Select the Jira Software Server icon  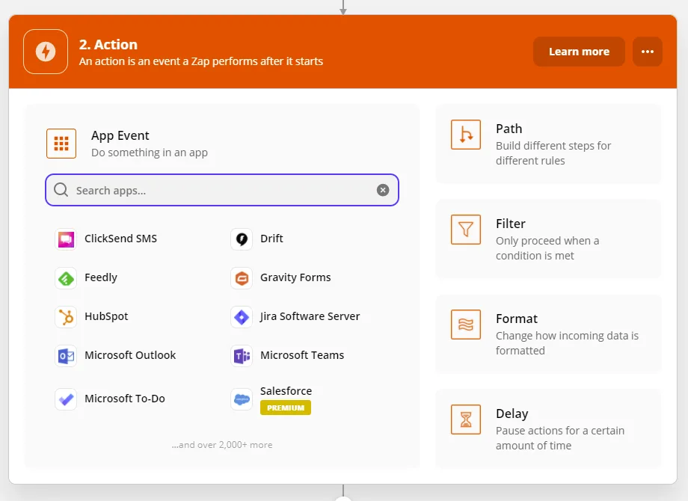click(242, 317)
